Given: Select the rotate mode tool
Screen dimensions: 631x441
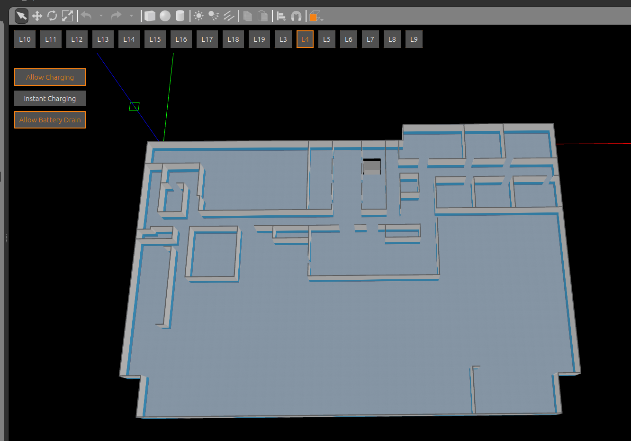Looking at the screenshot, I should (52, 16).
